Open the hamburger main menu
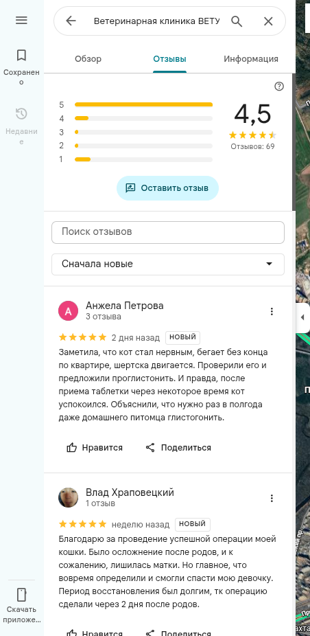 tap(21, 21)
